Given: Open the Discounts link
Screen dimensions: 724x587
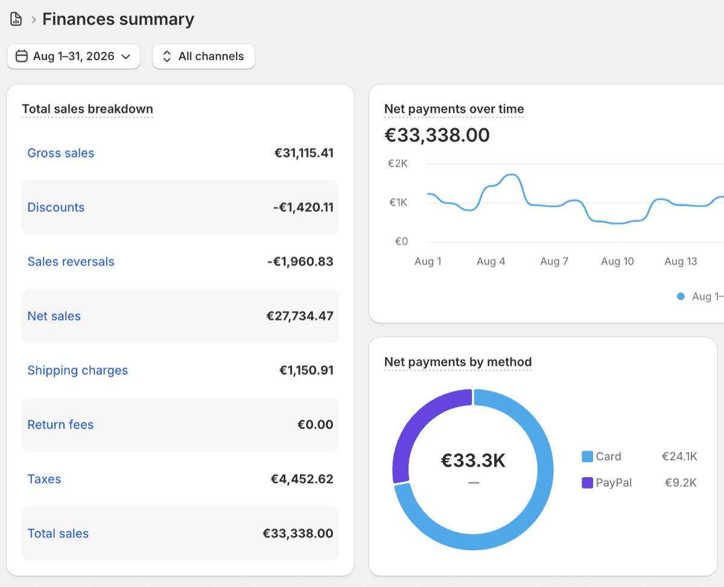Looking at the screenshot, I should coord(56,208).
